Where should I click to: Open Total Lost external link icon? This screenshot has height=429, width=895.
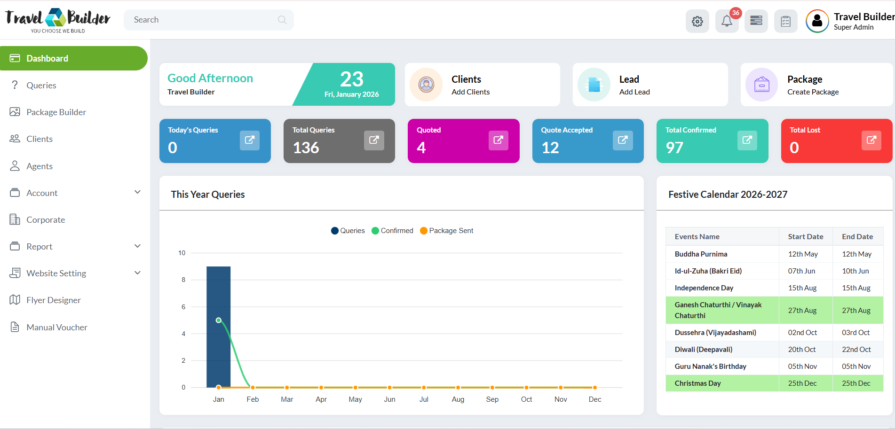tap(871, 140)
